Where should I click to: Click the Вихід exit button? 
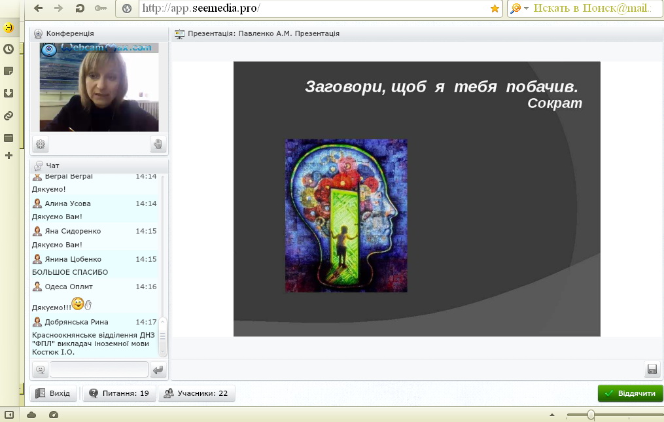click(x=54, y=393)
